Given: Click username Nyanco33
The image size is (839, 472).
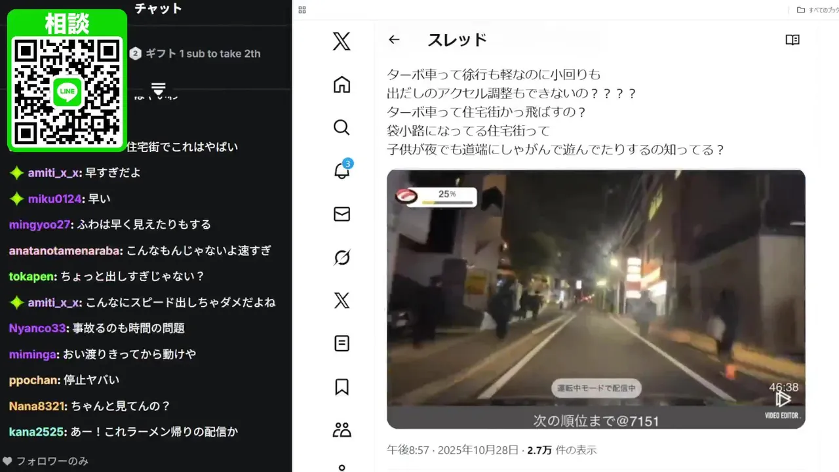Looking at the screenshot, I should coord(37,328).
